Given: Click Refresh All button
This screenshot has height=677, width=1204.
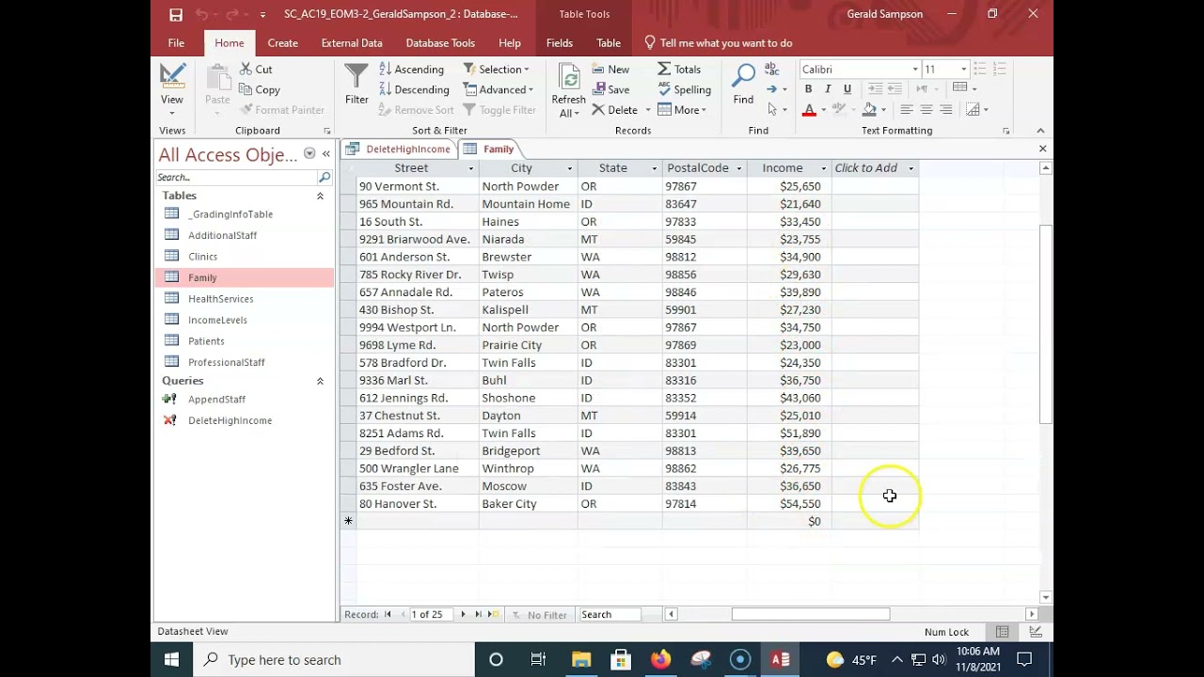Looking at the screenshot, I should pos(568,91).
